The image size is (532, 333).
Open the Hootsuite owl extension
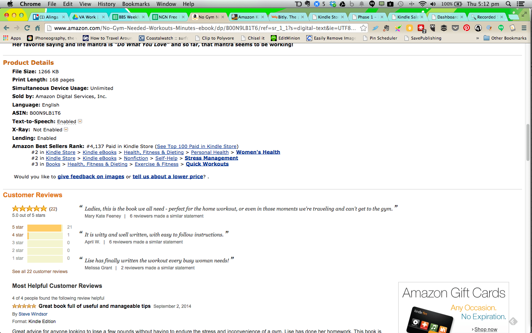click(x=433, y=28)
